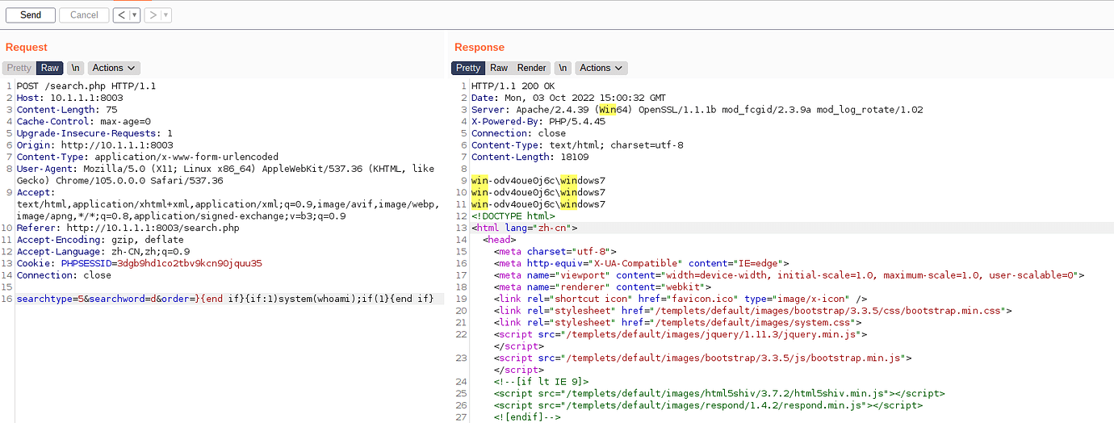Click the "Upgrade-Insecure-Requests: 1" header

94,133
